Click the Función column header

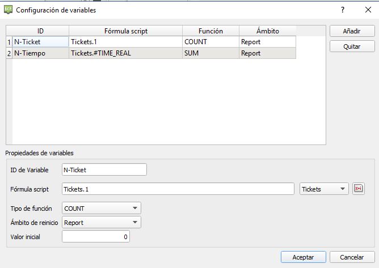point(210,31)
